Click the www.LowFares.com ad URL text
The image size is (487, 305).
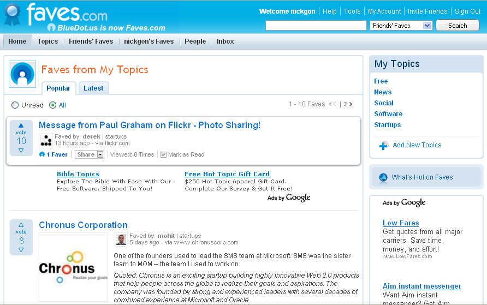coord(407,256)
